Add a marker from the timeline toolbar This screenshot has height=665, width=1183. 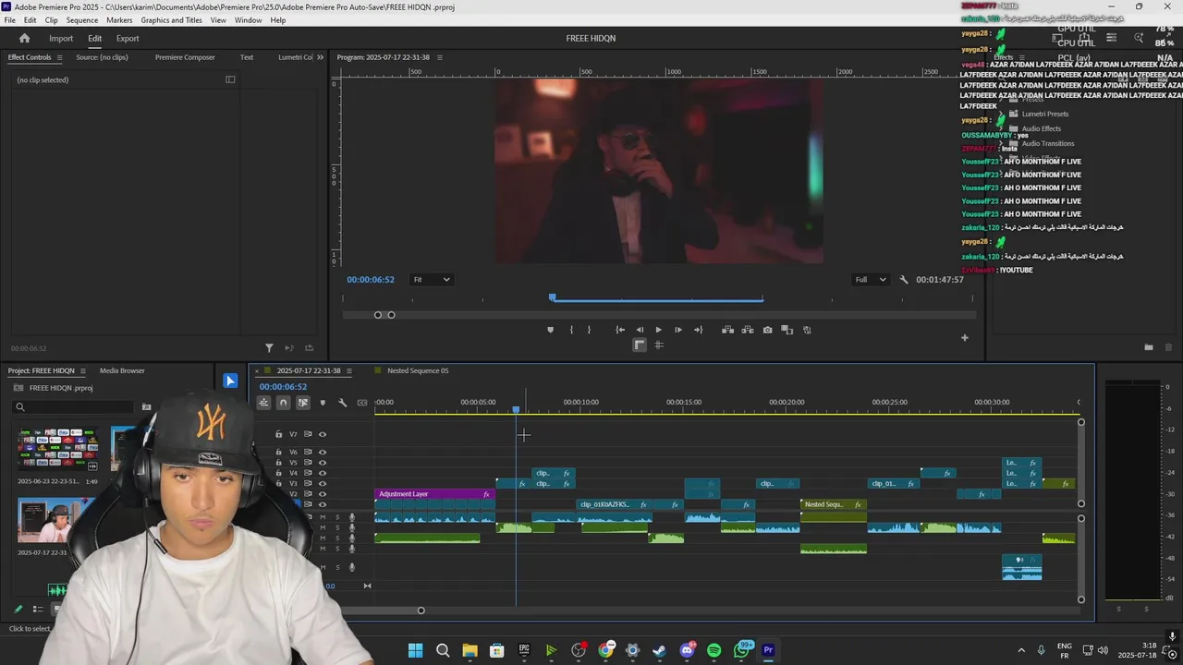[x=323, y=403]
